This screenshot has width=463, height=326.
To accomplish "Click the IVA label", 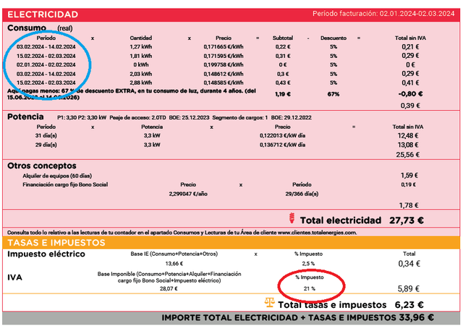I will (14, 277).
